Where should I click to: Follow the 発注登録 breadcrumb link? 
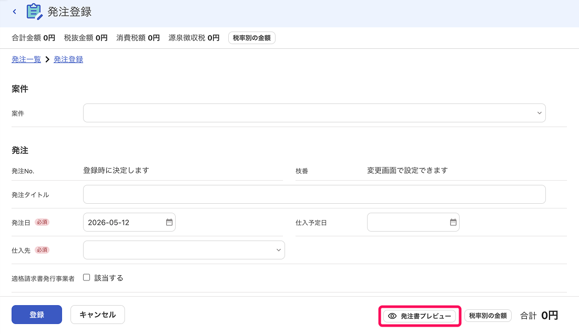pyautogui.click(x=68, y=59)
